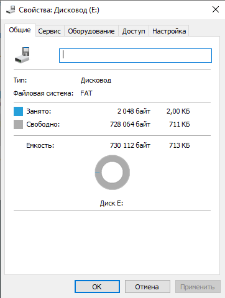Viewport: 225px width, 298px height.
Task: Click the gray free space color square
Action: (18, 124)
